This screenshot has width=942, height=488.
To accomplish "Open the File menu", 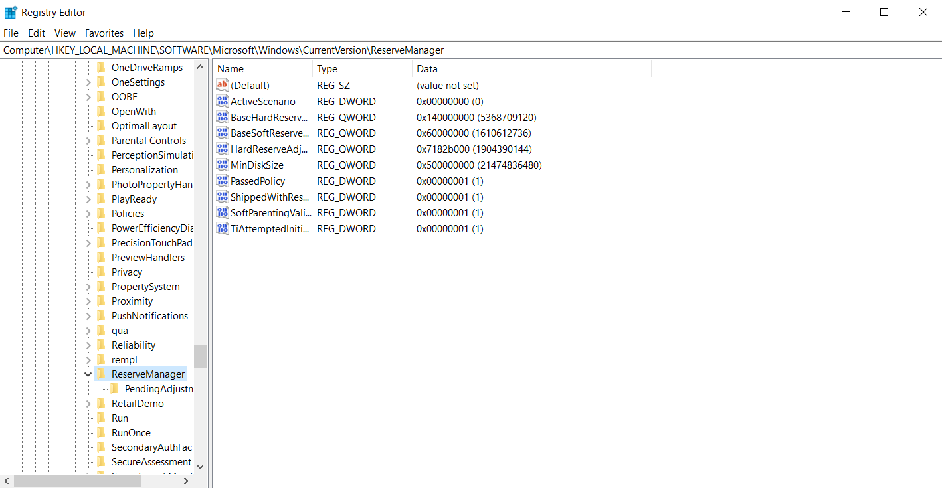I will tap(11, 33).
